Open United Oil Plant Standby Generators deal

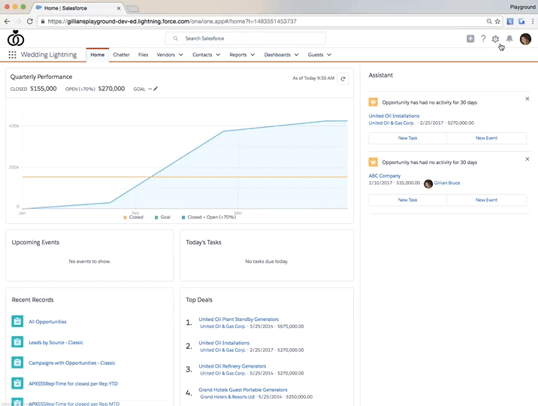click(238, 320)
